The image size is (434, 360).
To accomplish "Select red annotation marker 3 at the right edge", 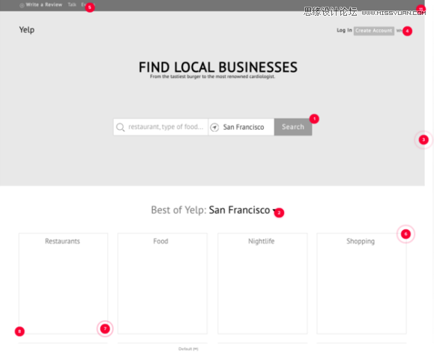I will pos(424,139).
